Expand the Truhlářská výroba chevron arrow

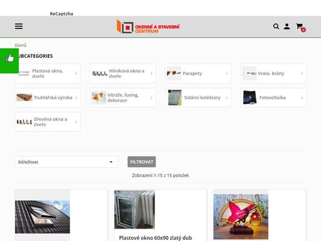(x=76, y=98)
